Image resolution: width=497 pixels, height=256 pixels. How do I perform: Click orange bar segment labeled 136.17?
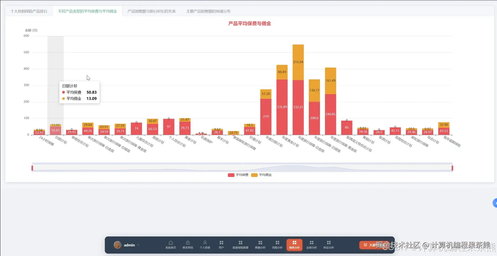314,90
